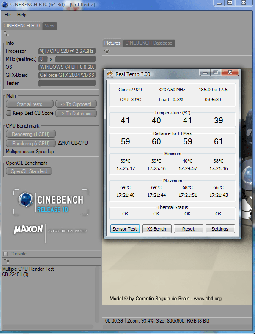The height and width of the screenshot is (334, 255).
Task: Click the grip handle below Pictures tab
Action: coord(107,51)
